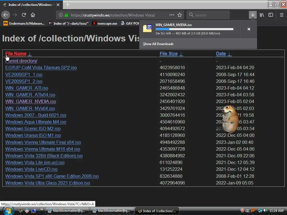Click the File Name descending arrow
Image resolution: width=287 pixels, height=215 pixels.
(30, 54)
